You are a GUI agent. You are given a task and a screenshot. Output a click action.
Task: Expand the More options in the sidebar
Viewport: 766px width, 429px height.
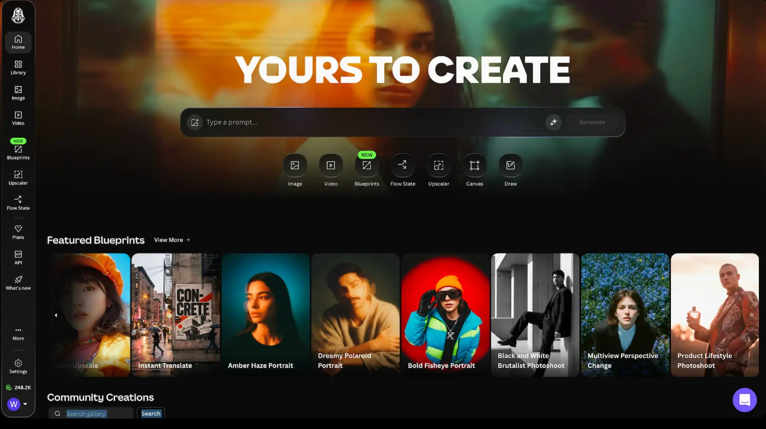(x=18, y=332)
